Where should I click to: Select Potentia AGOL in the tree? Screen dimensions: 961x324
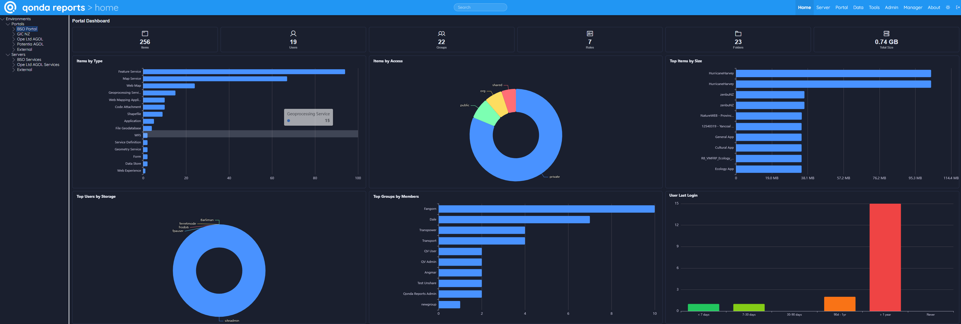[x=30, y=44]
